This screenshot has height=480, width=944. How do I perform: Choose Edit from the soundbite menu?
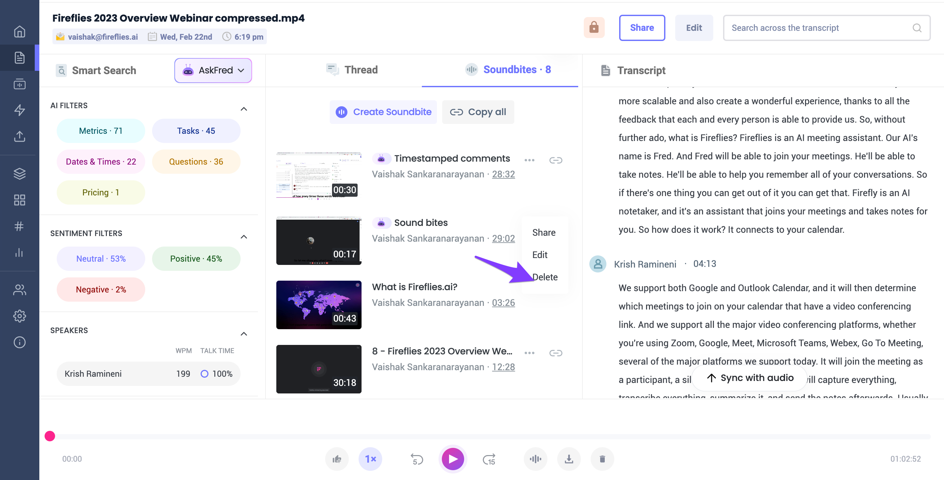(x=540, y=255)
